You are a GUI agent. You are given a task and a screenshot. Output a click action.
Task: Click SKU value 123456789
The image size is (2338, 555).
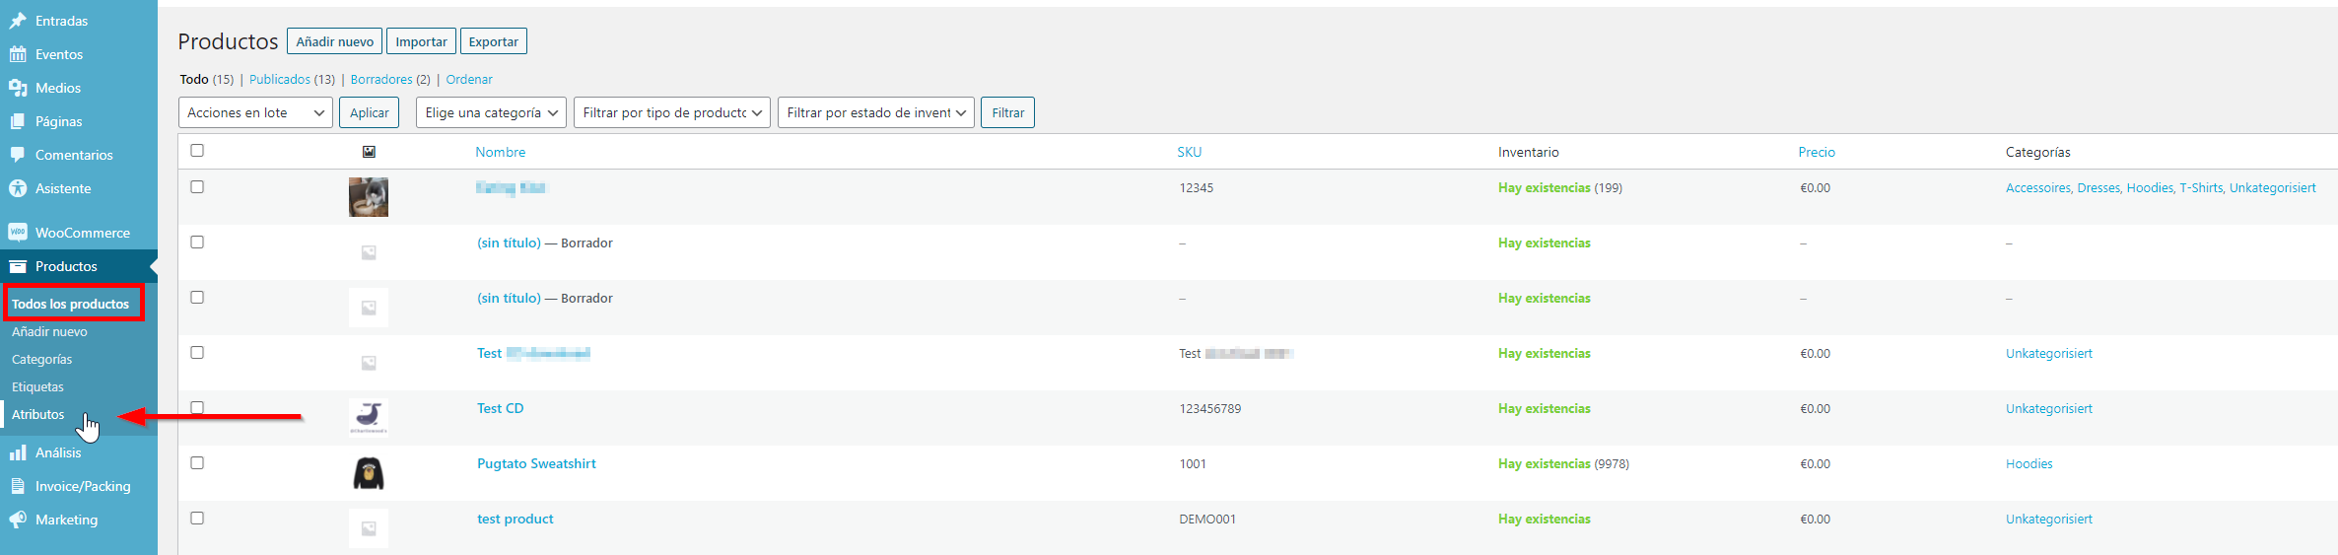(x=1210, y=408)
